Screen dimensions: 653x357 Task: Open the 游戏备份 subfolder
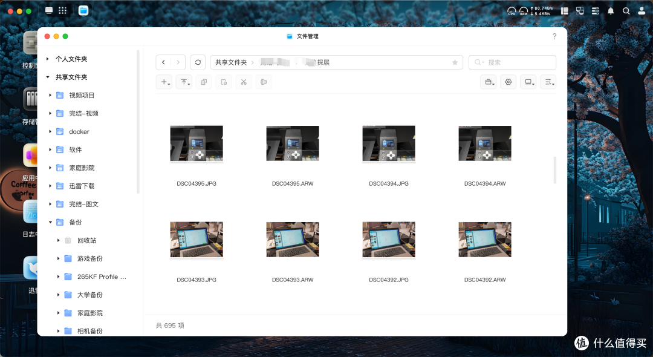pyautogui.click(x=90, y=259)
